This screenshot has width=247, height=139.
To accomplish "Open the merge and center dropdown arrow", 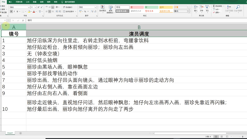I will pyautogui.click(x=76, y=12).
